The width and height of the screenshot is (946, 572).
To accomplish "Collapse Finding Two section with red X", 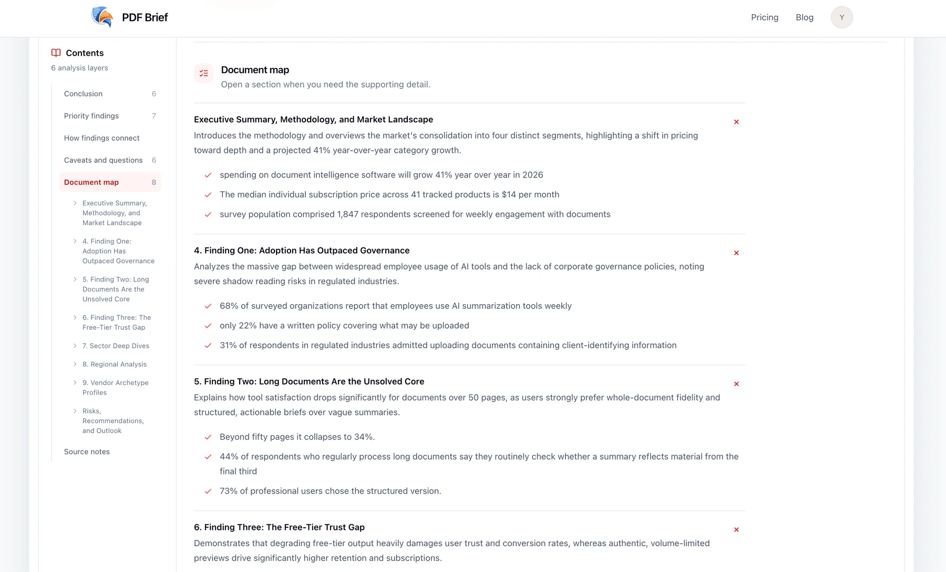I will point(736,384).
